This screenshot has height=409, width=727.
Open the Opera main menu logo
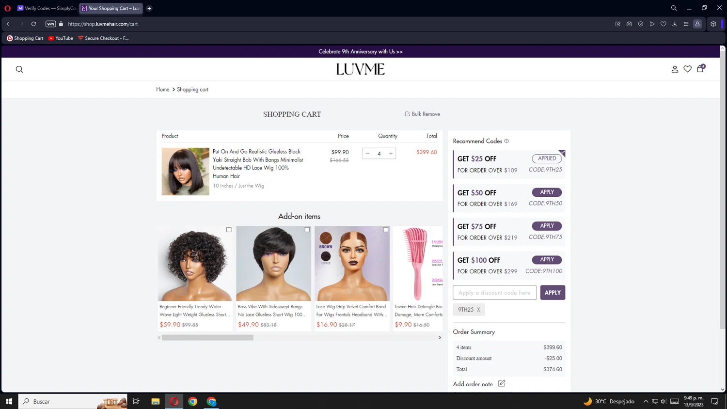tap(7, 8)
